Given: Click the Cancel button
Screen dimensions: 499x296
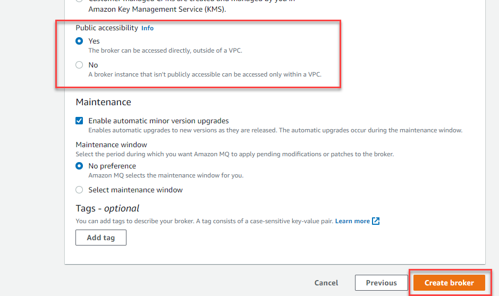Looking at the screenshot, I should (326, 283).
